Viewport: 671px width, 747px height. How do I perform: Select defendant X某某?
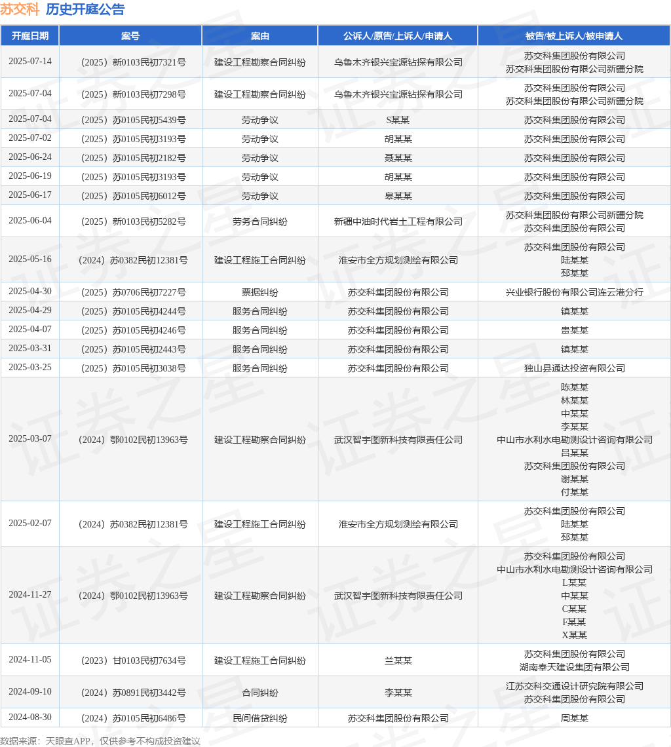click(x=574, y=635)
